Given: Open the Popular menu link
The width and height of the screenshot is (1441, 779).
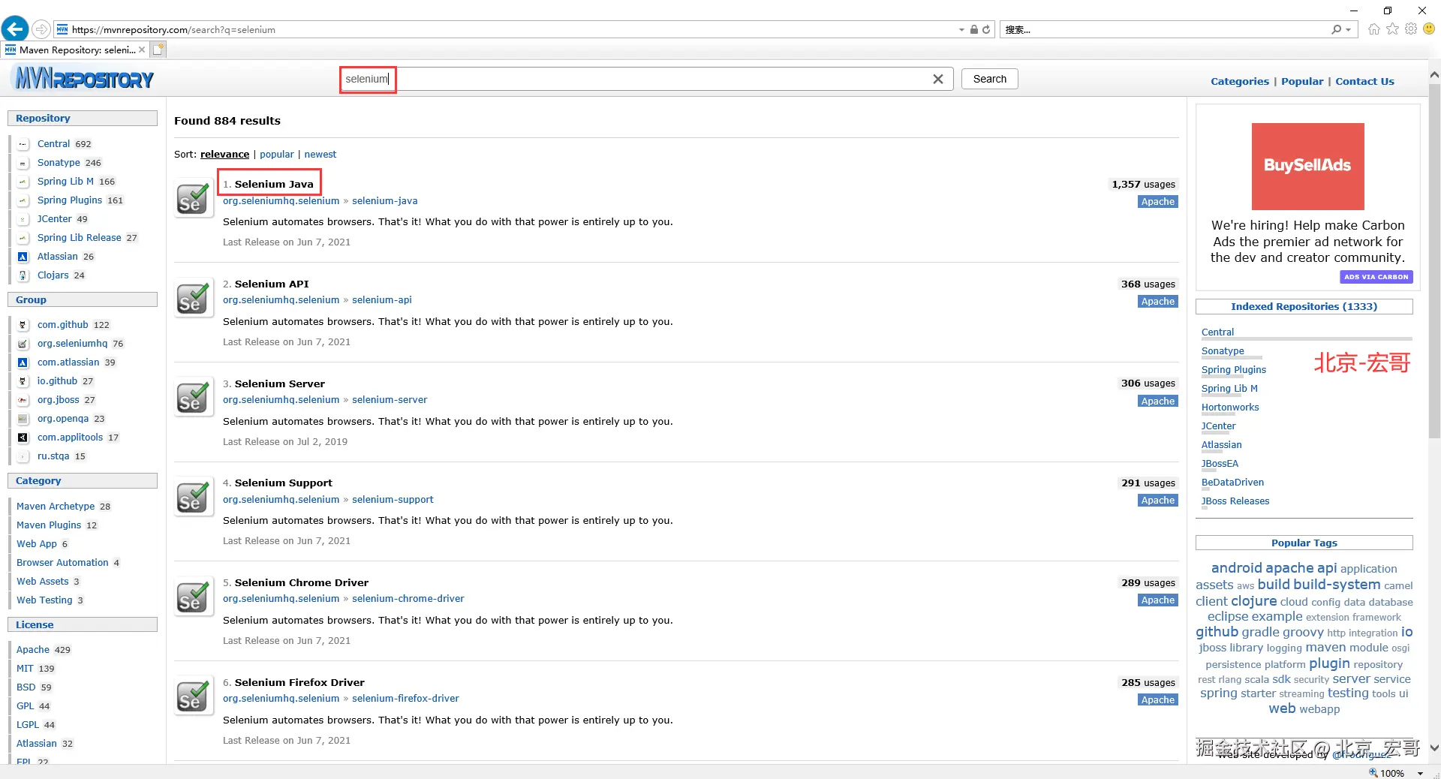Looking at the screenshot, I should [1302, 81].
